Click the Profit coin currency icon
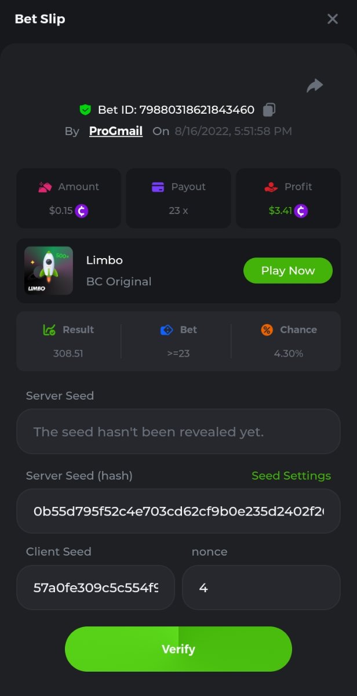 [301, 211]
